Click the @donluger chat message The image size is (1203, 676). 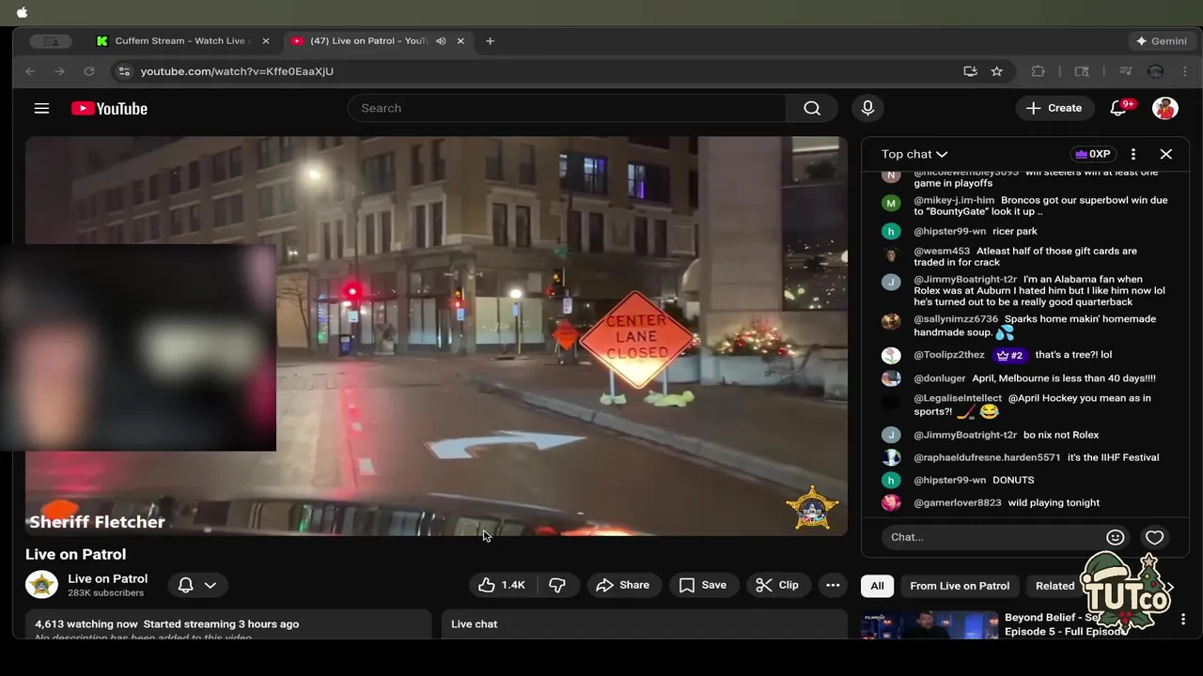[1034, 378]
